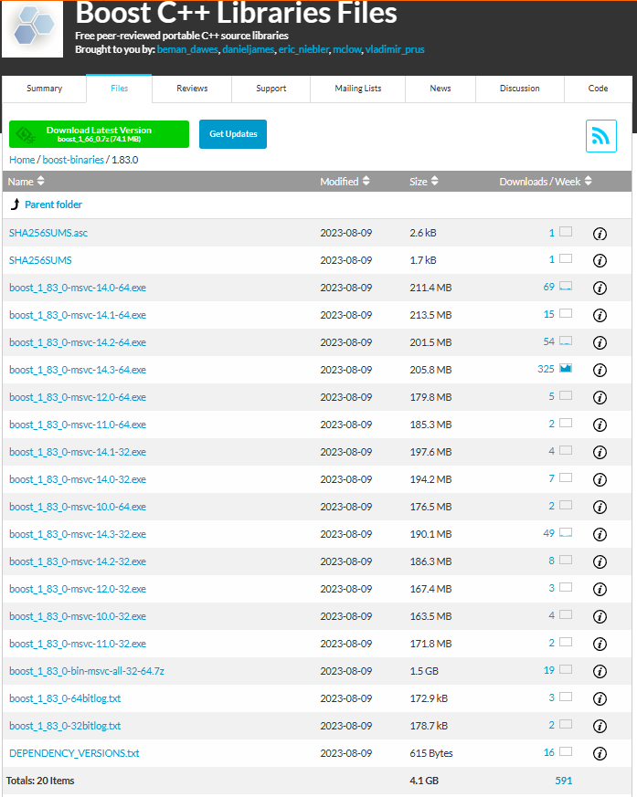Viewport: 637px width, 797px height.
Task: Download boost_1_83_0-64bitlog.txt
Action: coord(65,698)
